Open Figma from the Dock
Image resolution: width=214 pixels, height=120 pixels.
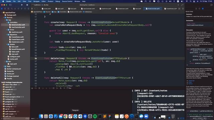tap(110, 116)
